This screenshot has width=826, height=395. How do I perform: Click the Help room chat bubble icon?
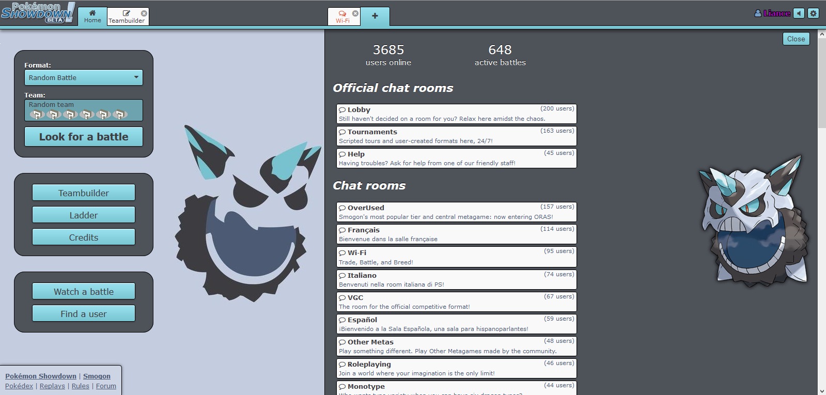tap(342, 154)
